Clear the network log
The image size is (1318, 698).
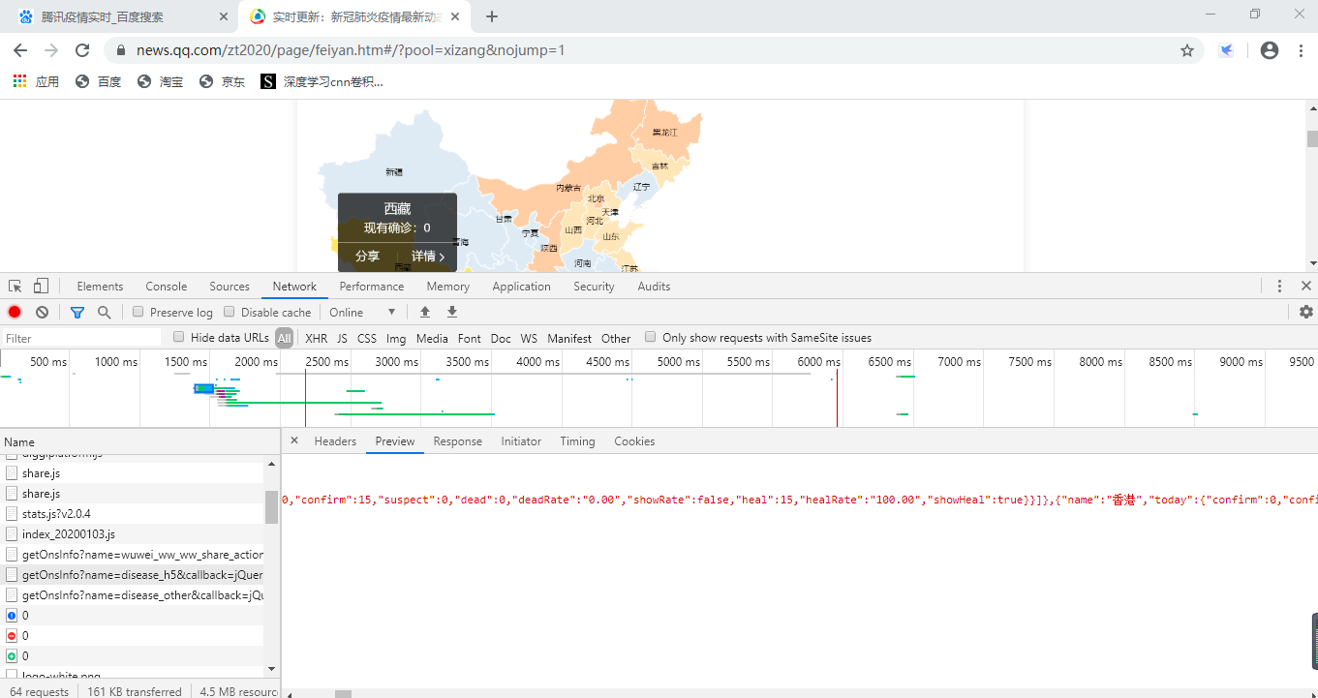pos(42,312)
